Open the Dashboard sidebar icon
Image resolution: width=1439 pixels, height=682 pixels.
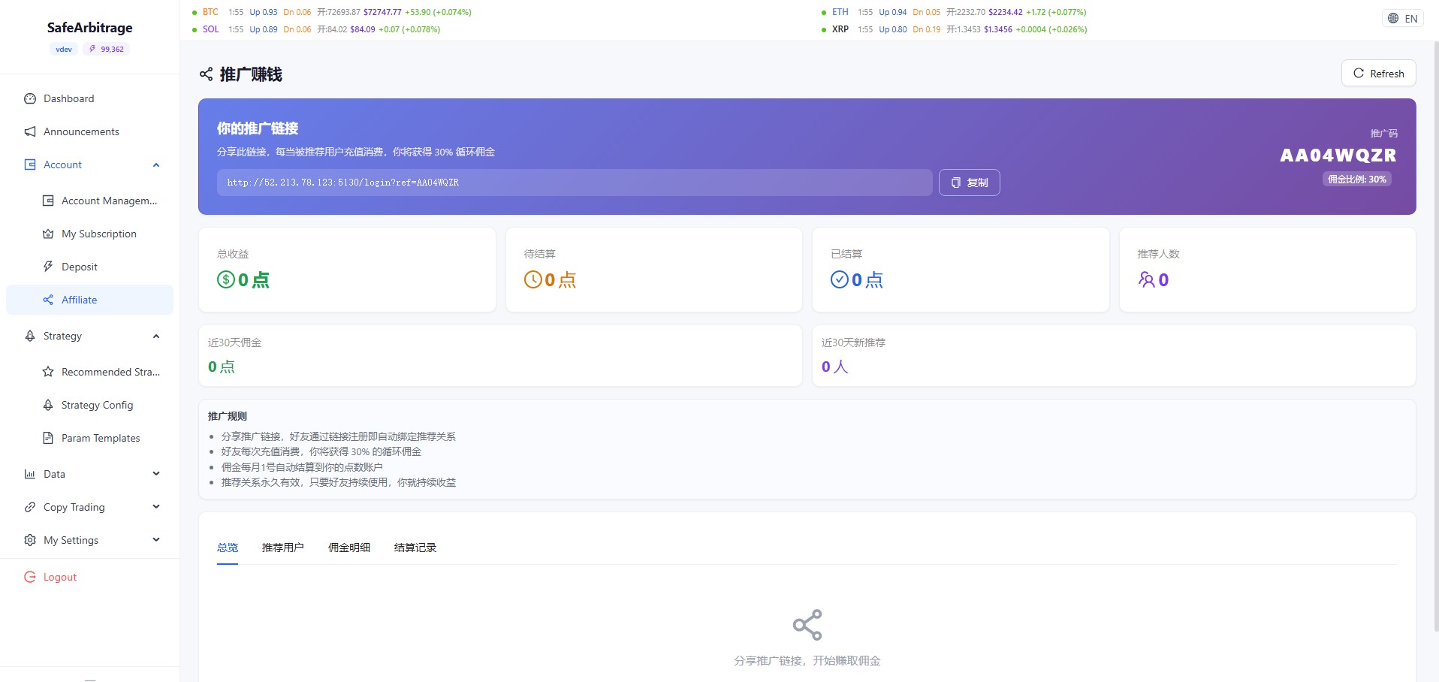point(29,98)
